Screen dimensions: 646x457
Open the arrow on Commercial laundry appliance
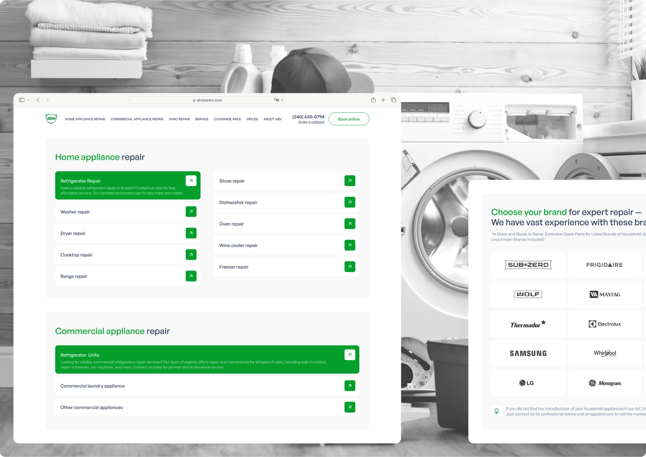coord(350,386)
